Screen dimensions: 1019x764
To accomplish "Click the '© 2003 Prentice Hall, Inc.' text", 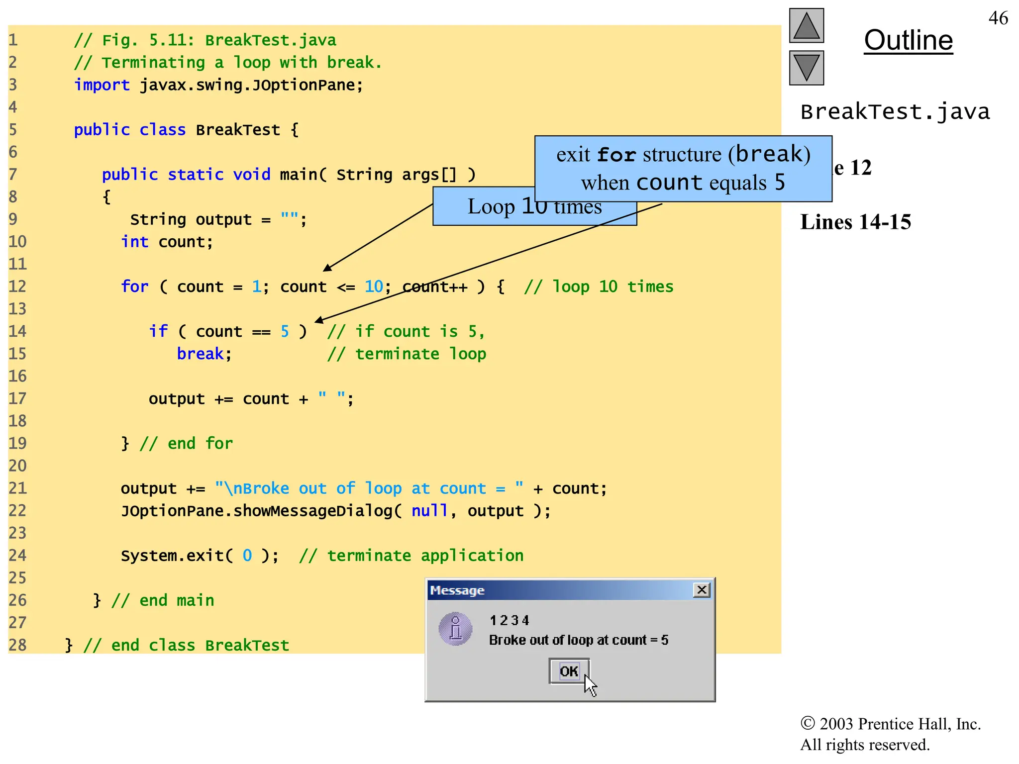I will (891, 724).
